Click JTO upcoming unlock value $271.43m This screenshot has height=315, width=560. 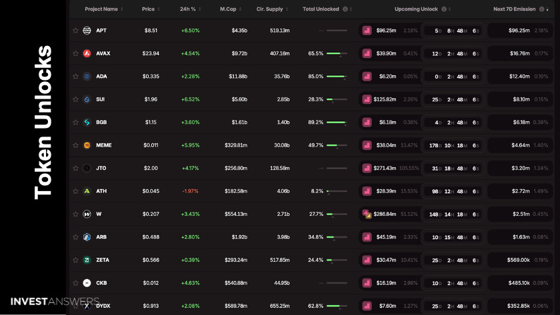coord(385,168)
